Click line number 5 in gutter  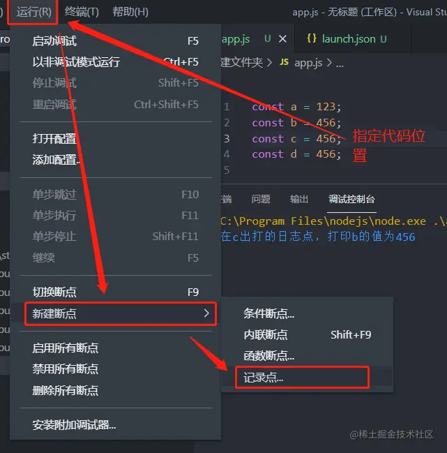[x=227, y=170]
